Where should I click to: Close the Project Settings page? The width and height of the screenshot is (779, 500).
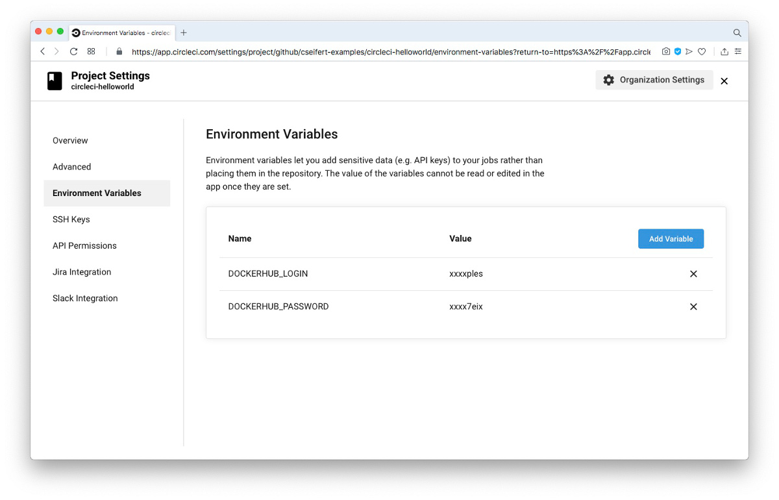point(724,81)
